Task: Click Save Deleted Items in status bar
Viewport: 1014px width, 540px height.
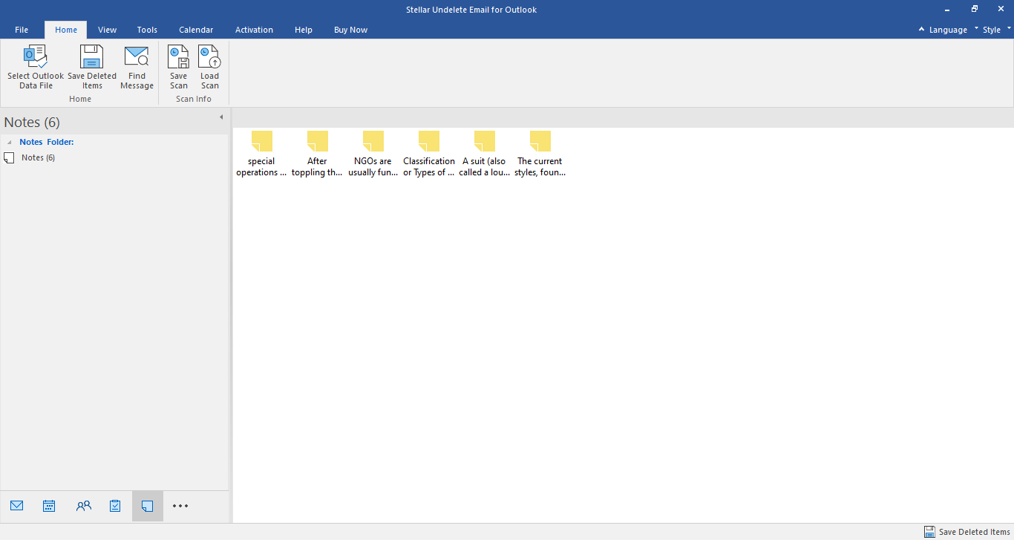Action: point(966,532)
